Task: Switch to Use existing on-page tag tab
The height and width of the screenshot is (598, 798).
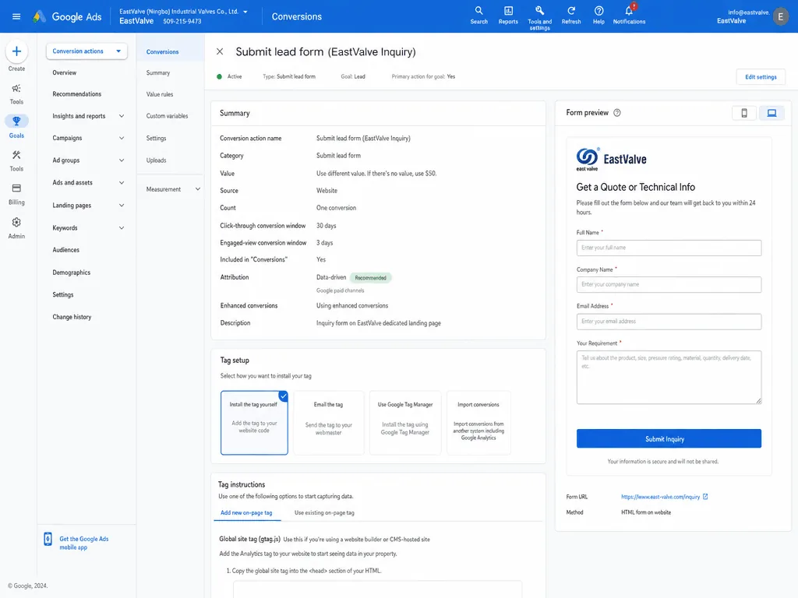Action: (324, 512)
